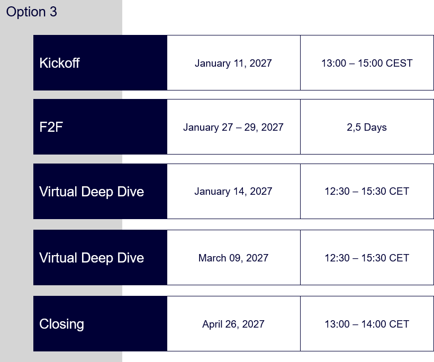Viewport: 434px width, 362px height.
Task: Click the Option 3 heading
Action: coord(32,12)
